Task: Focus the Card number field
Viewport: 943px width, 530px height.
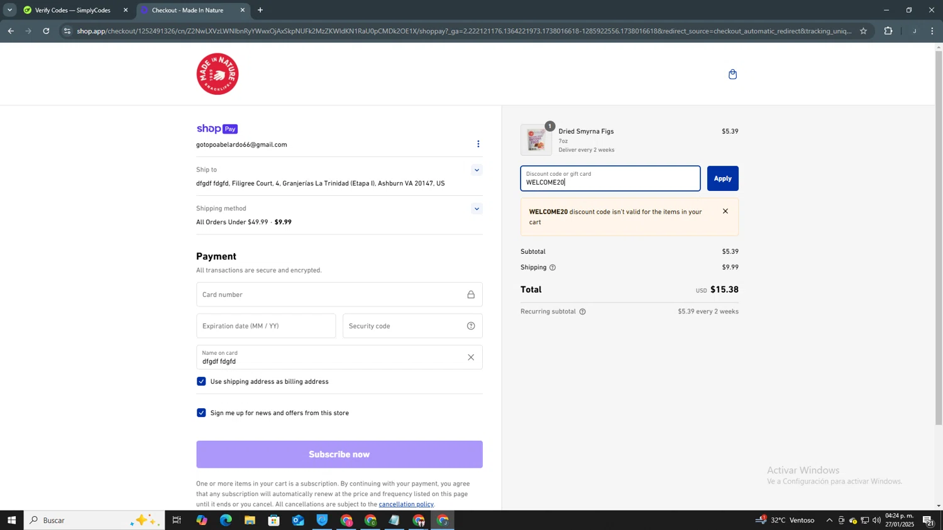Action: 339,295
